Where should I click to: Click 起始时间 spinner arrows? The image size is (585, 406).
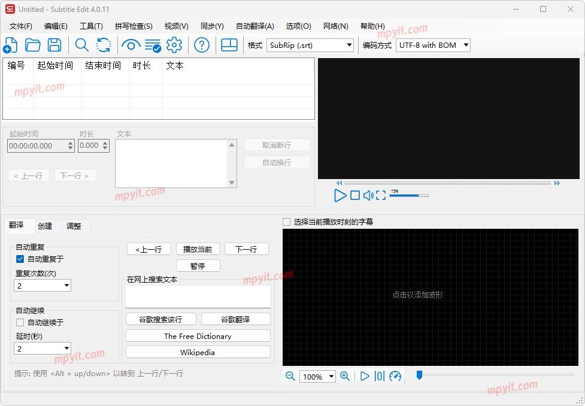71,146
